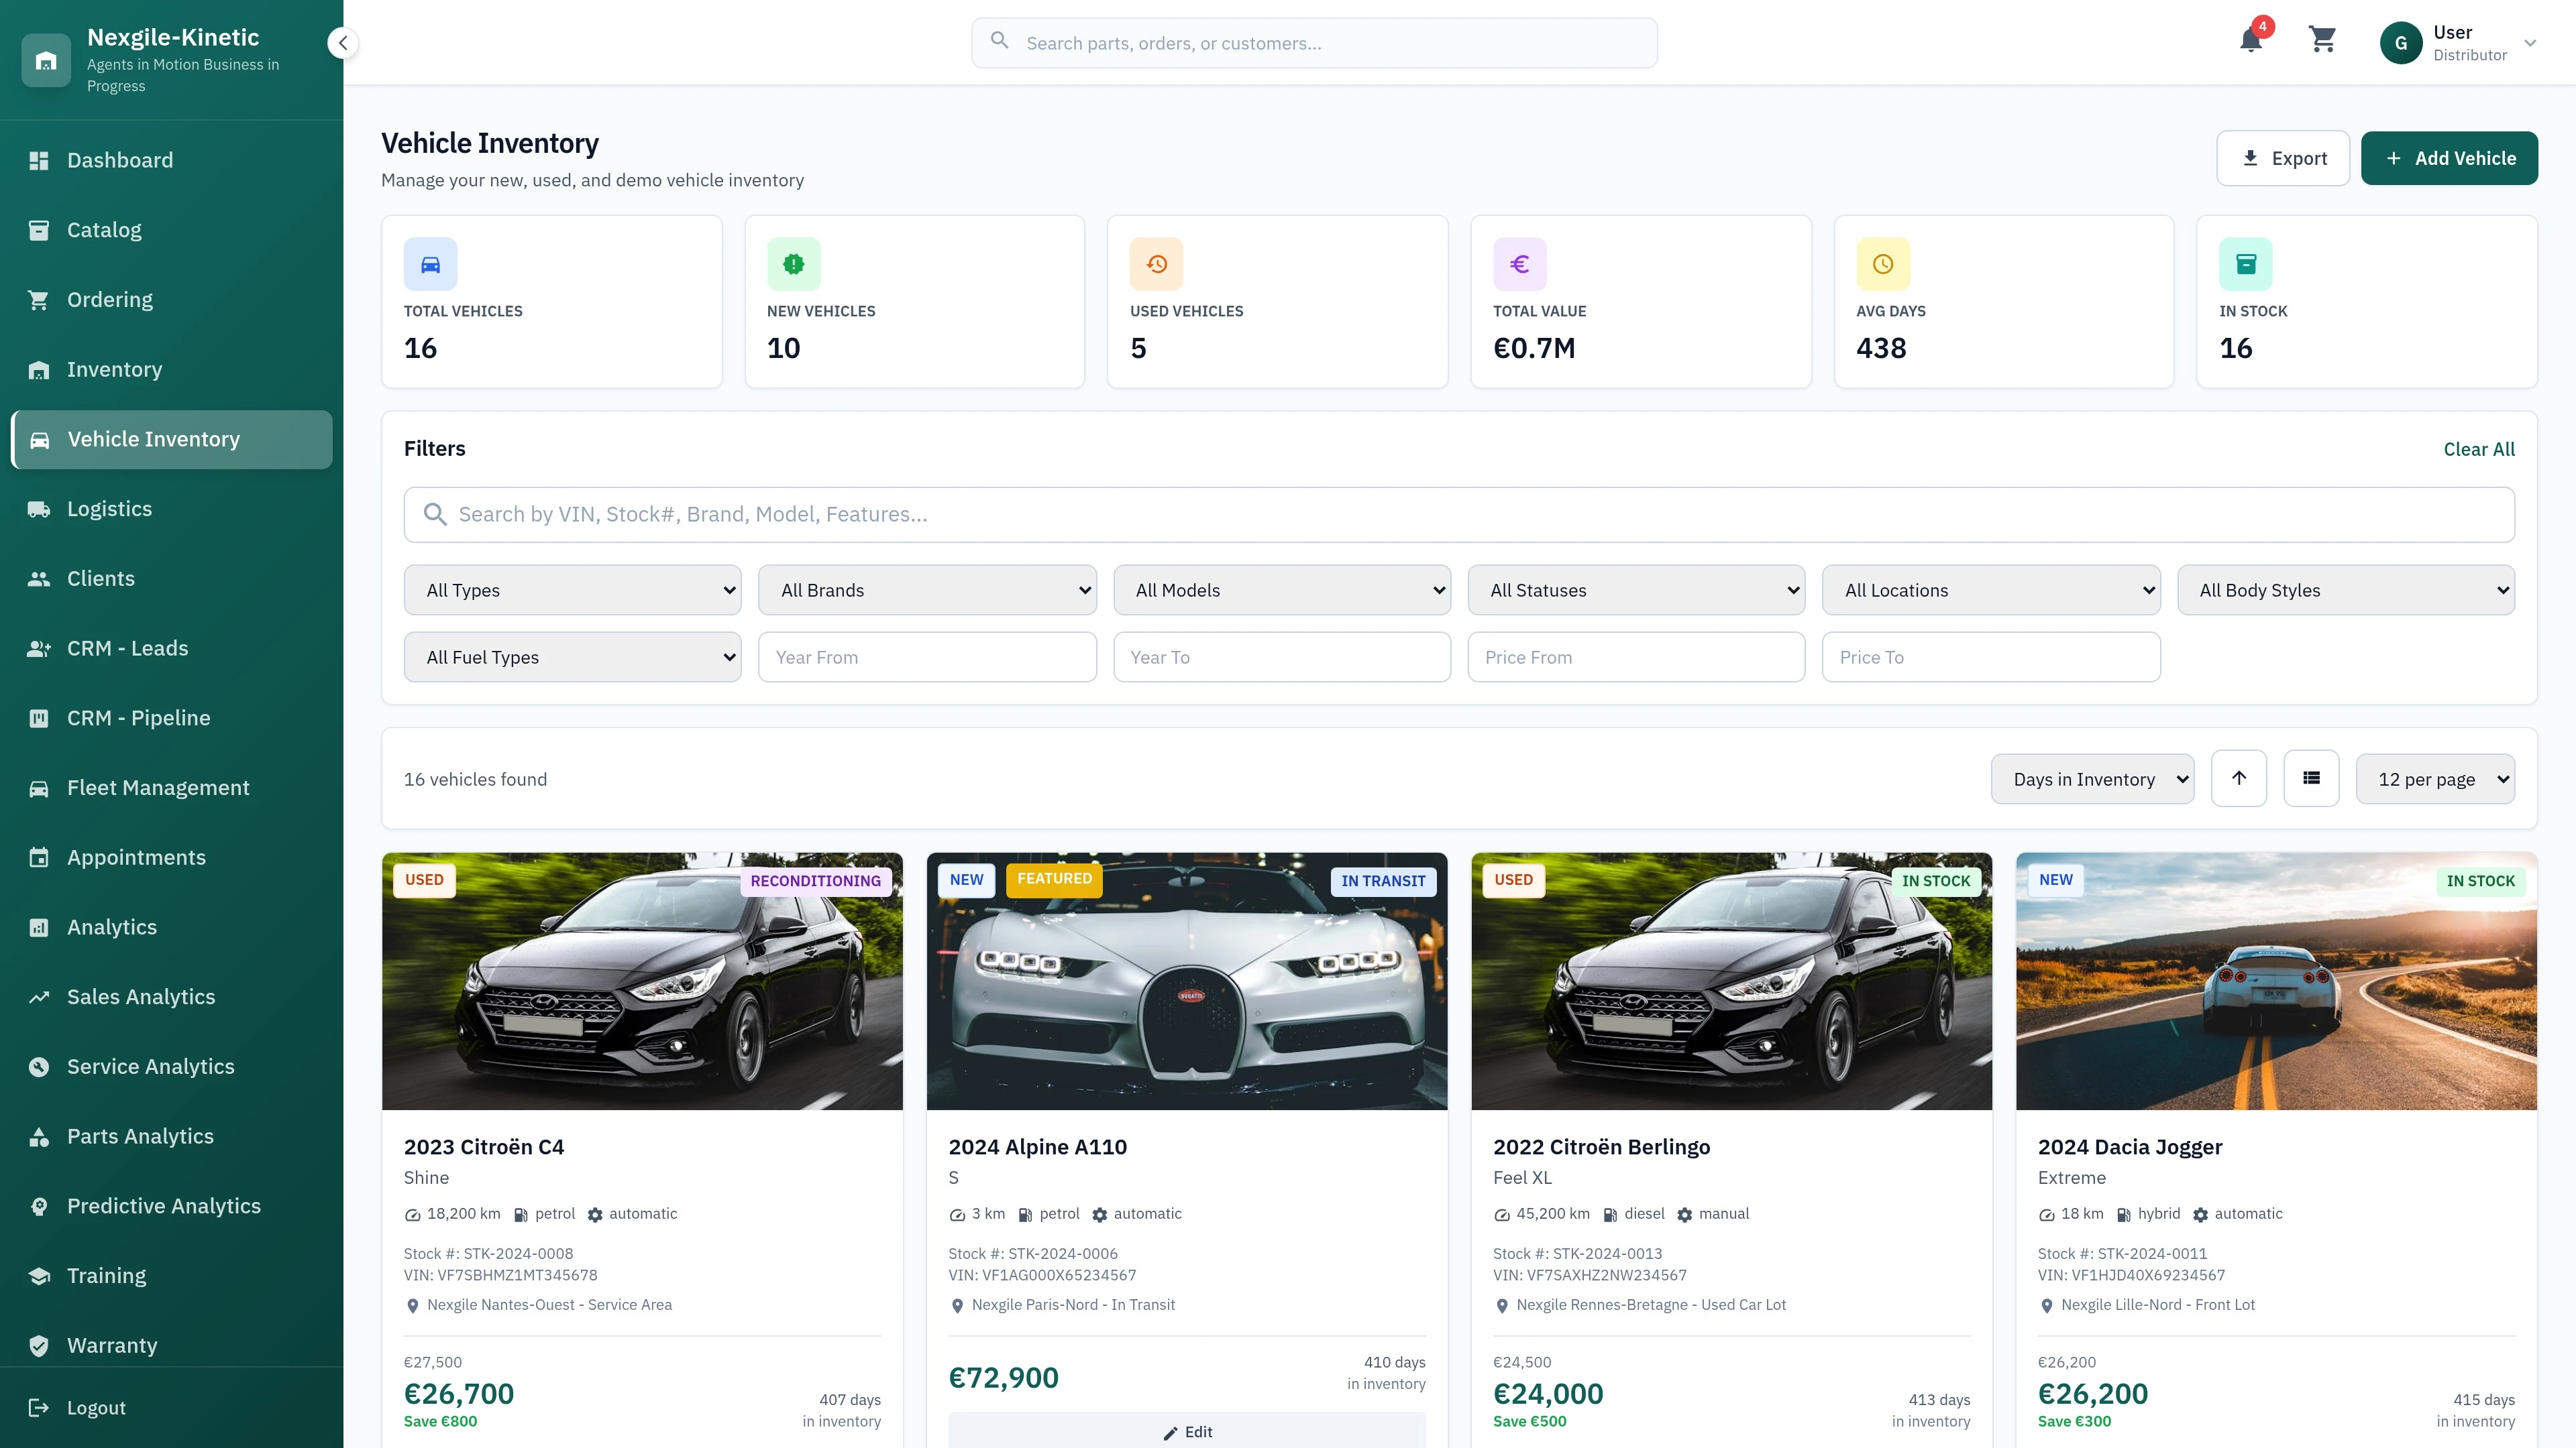Open Predictive Analytics in sidebar
This screenshot has width=2576, height=1448.
163,1205
